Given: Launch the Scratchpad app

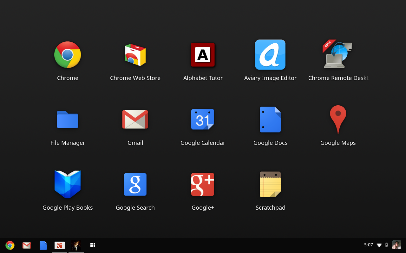Looking at the screenshot, I should [270, 184].
